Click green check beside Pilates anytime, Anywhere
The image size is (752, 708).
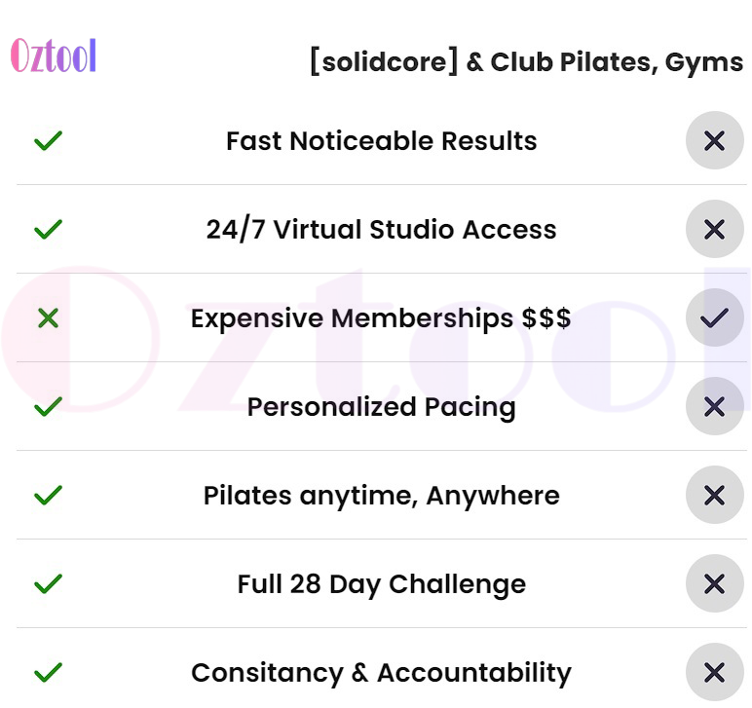(48, 495)
